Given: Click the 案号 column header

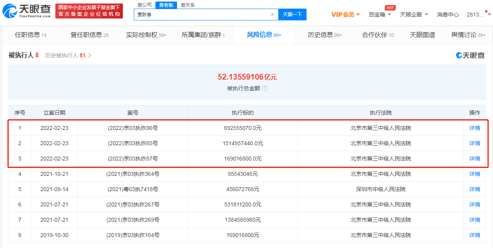Looking at the screenshot, I should tap(133, 113).
